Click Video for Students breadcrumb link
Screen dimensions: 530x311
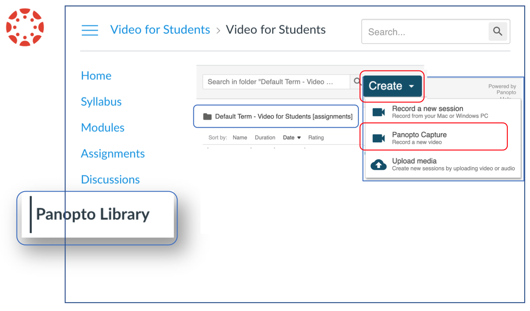click(x=160, y=30)
